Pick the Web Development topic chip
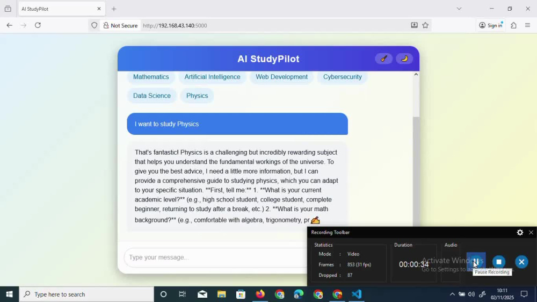Screen dimensions: 537x302 281,77
